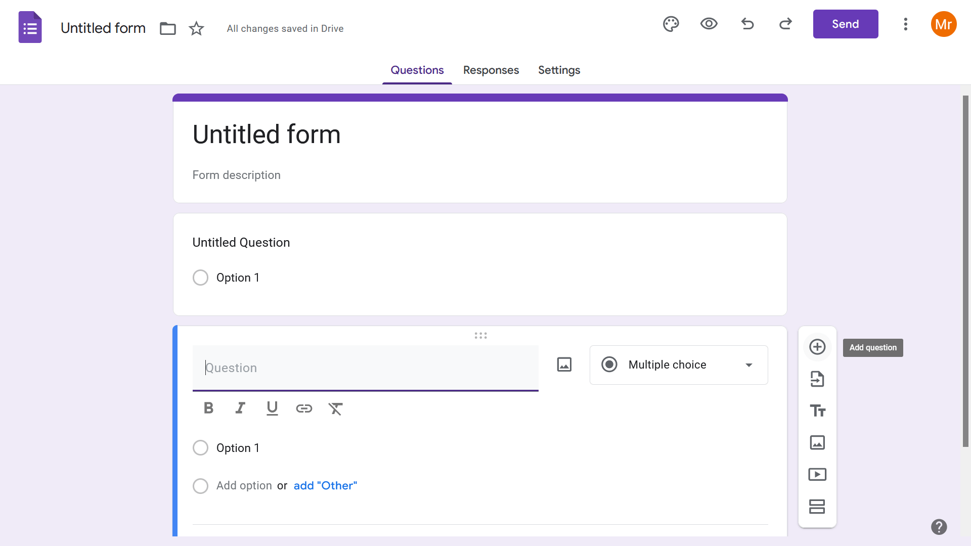Switch to the Responses tab
The image size is (971, 546).
point(491,70)
